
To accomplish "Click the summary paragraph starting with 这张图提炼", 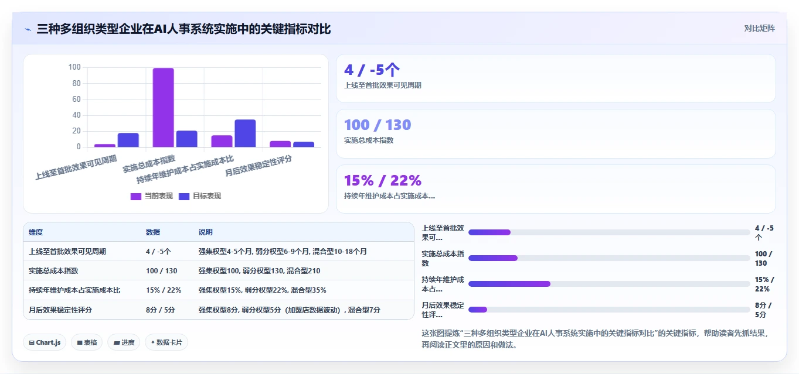I will [x=594, y=339].
